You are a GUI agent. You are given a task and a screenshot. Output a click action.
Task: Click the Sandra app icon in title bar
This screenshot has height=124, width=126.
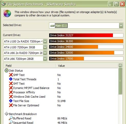(x=4, y=4)
